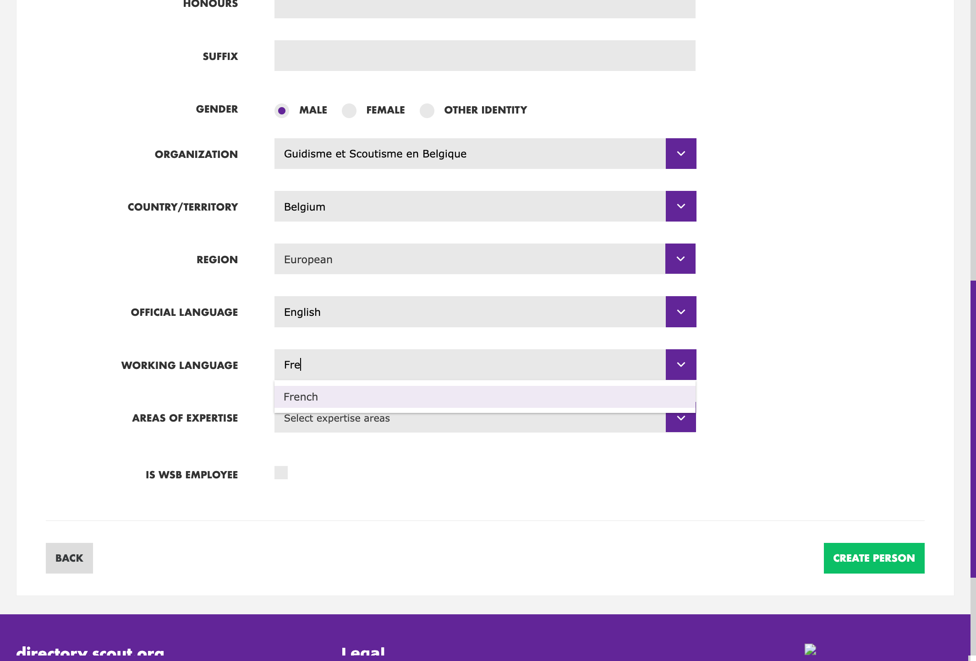This screenshot has width=976, height=661.
Task: Click the Working Language input containing Fre
Action: tap(470, 364)
